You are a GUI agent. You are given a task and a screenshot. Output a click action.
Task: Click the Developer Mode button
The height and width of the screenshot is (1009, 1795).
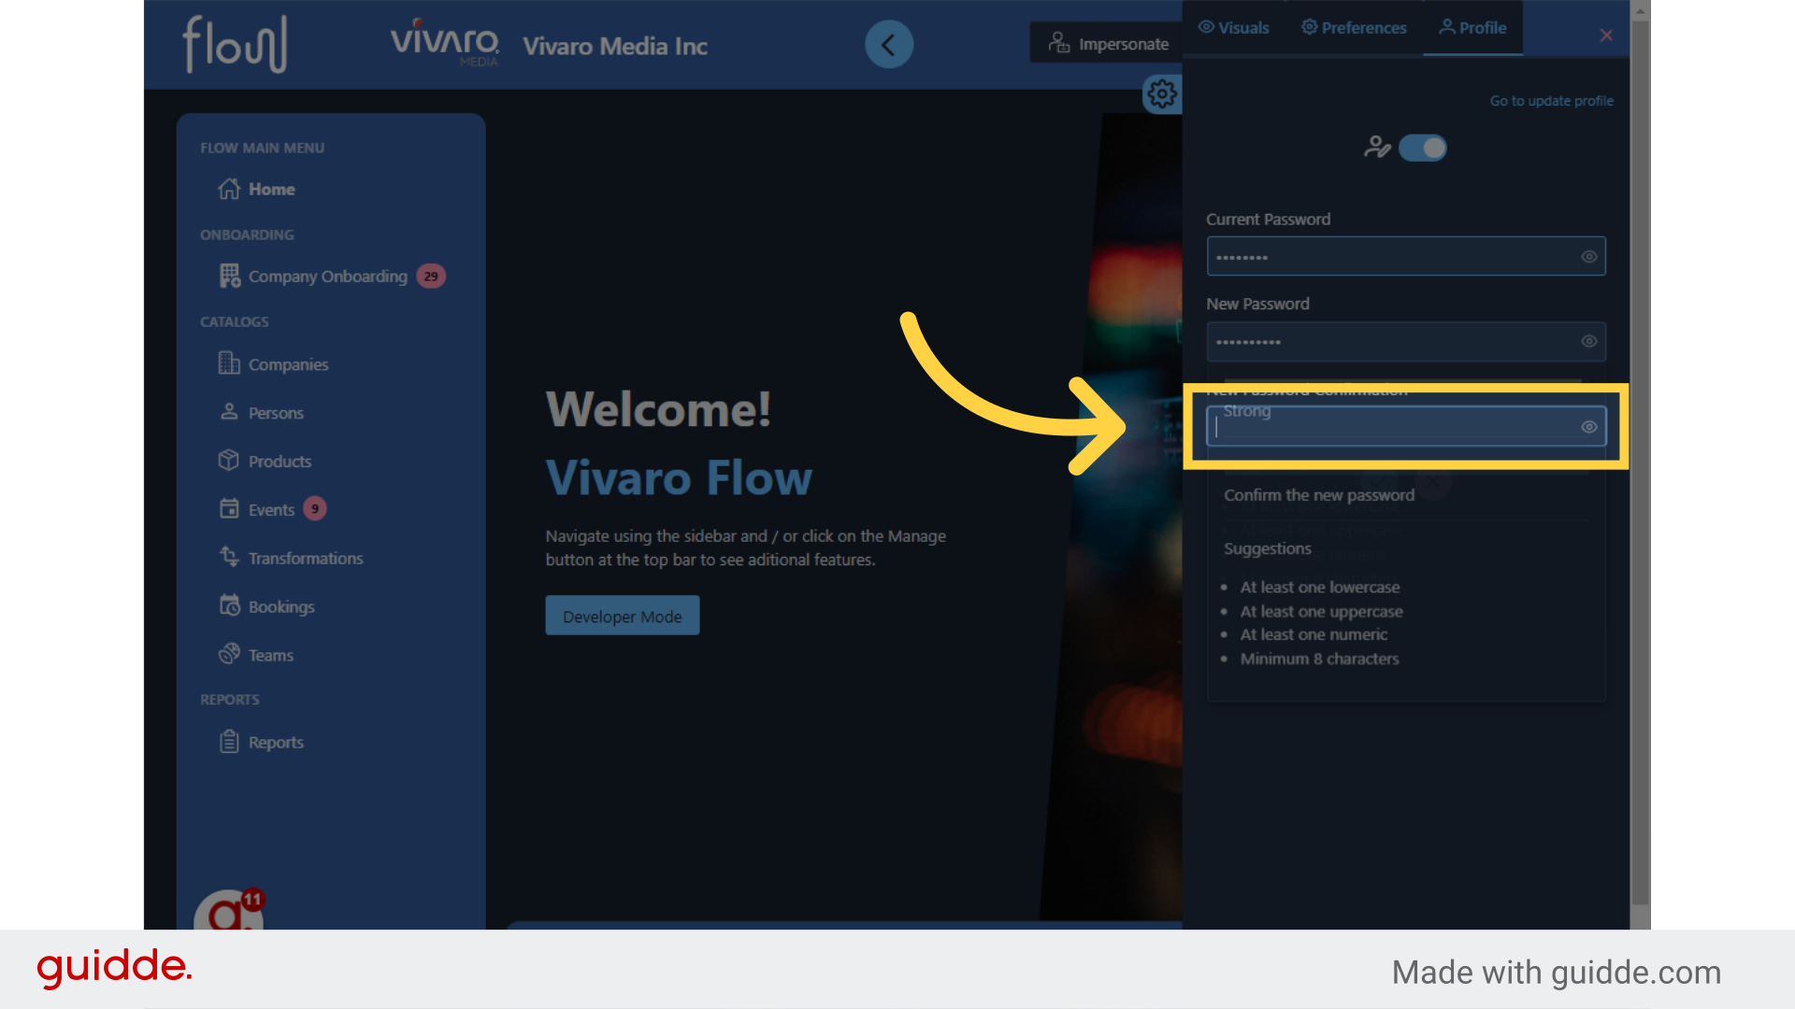622,616
